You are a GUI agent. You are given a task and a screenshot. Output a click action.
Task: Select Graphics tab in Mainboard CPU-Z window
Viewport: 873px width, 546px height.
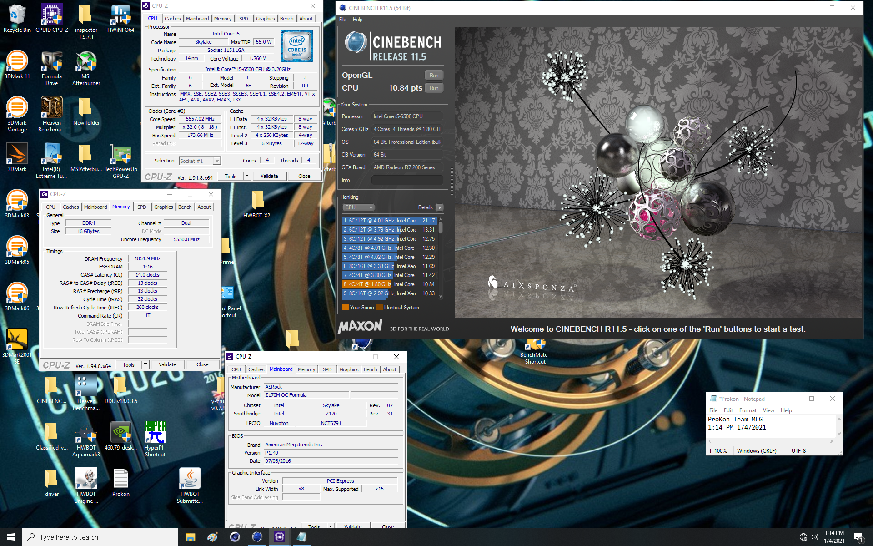point(349,369)
